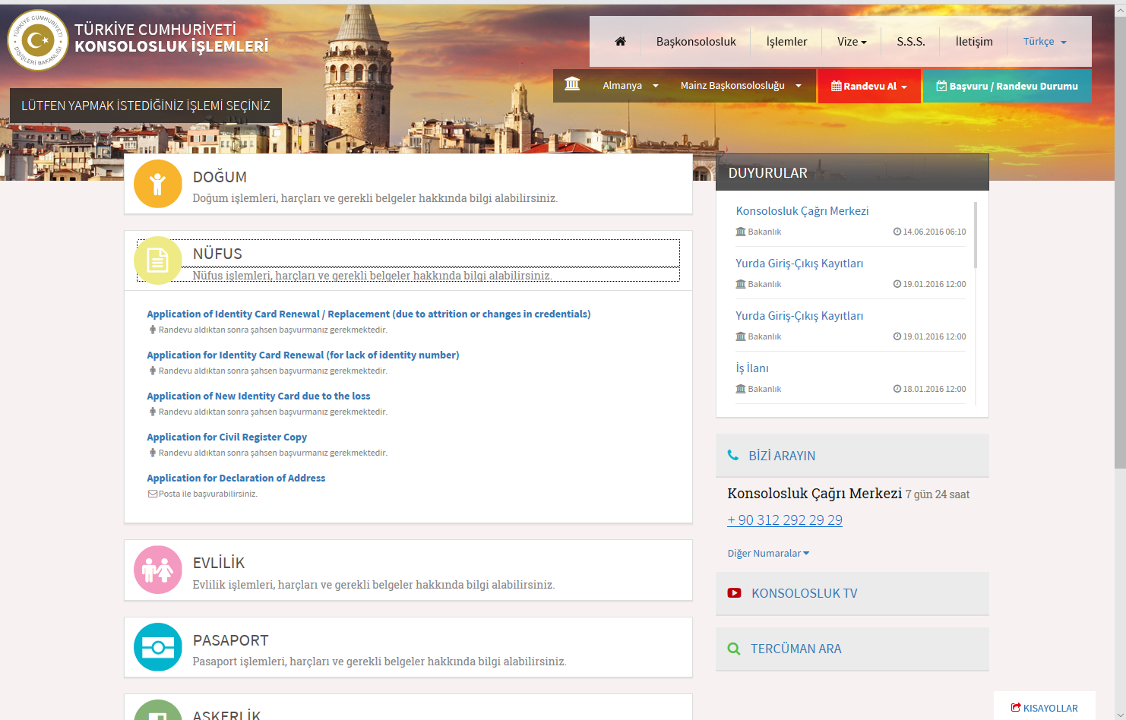Click the calendar icon on Randevu Al
The height and width of the screenshot is (720, 1126).
(x=837, y=86)
